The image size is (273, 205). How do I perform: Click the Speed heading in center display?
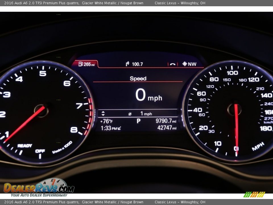click(138, 79)
